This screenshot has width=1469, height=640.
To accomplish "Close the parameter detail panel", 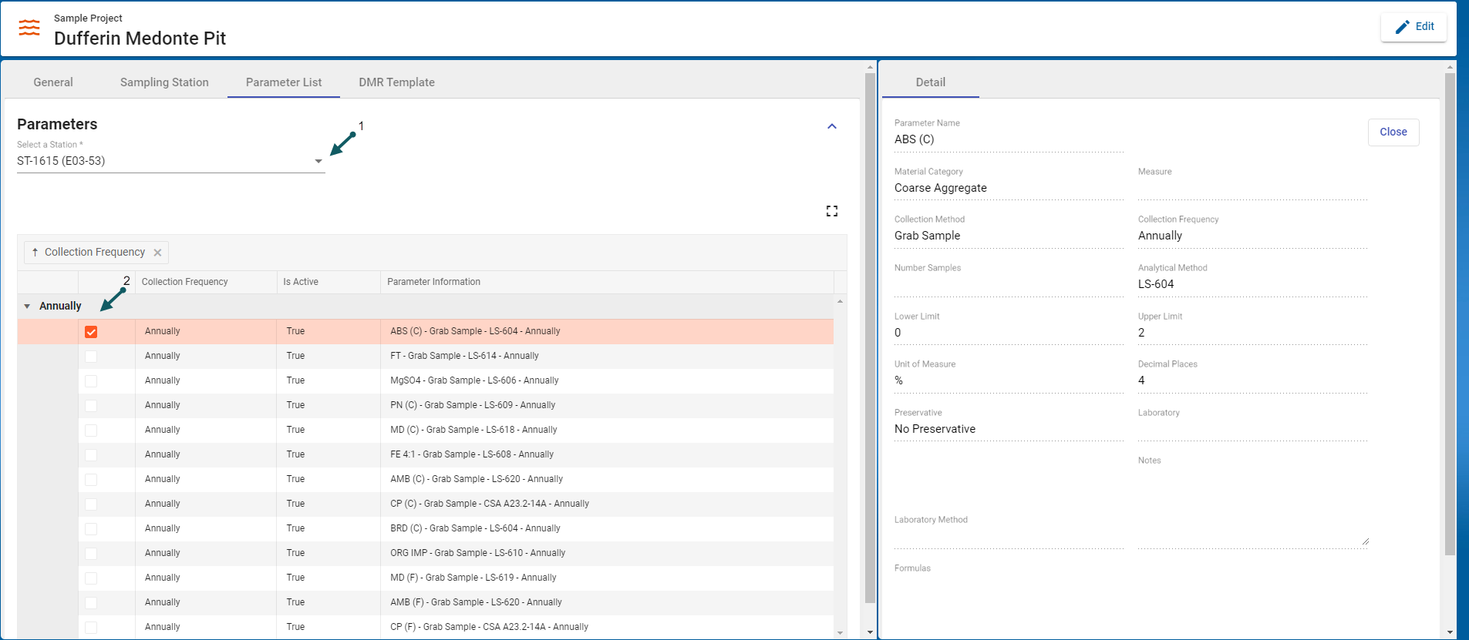I will [1393, 132].
